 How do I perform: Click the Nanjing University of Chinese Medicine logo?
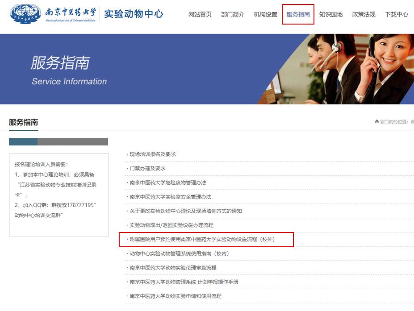[54, 14]
